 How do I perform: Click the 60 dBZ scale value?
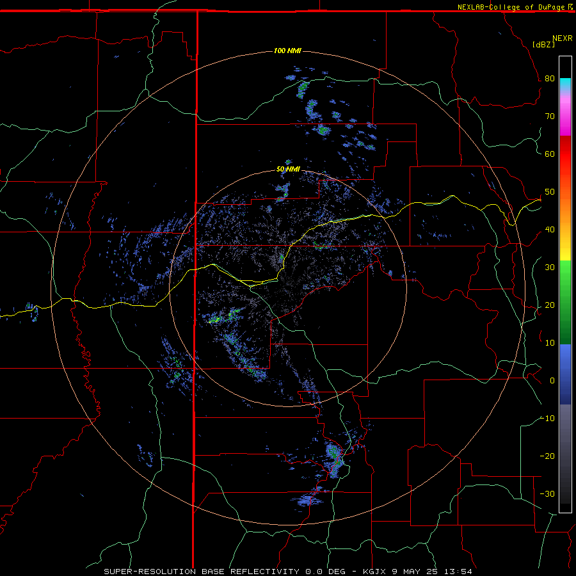pos(550,154)
